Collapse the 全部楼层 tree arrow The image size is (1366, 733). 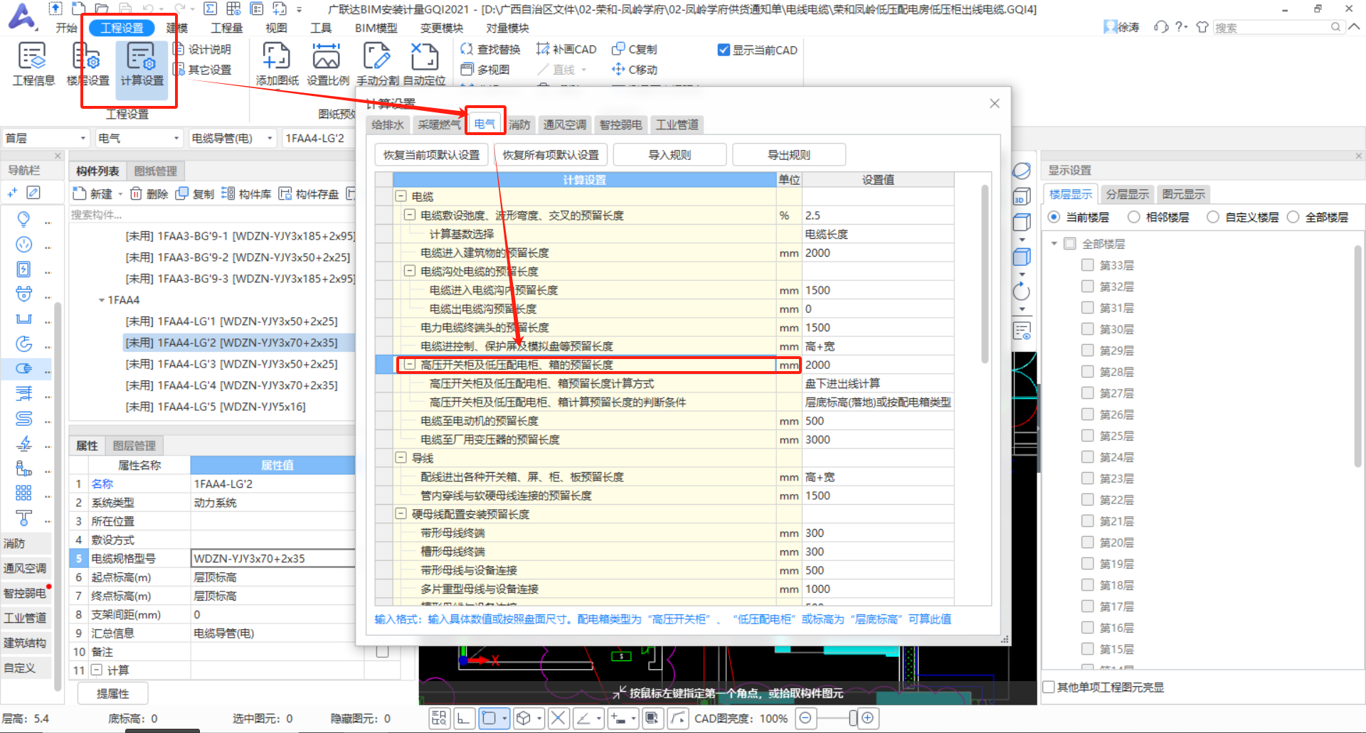(x=1054, y=244)
